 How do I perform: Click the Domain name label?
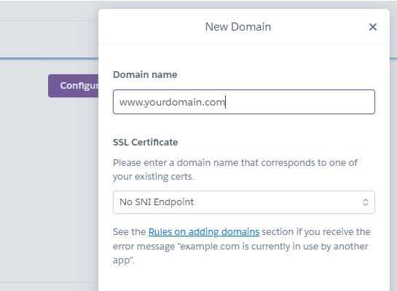145,75
